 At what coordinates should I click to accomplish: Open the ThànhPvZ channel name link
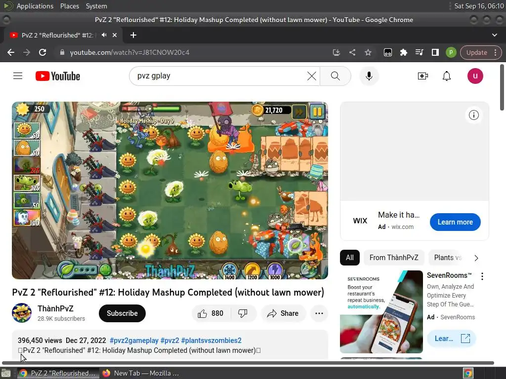coord(55,308)
